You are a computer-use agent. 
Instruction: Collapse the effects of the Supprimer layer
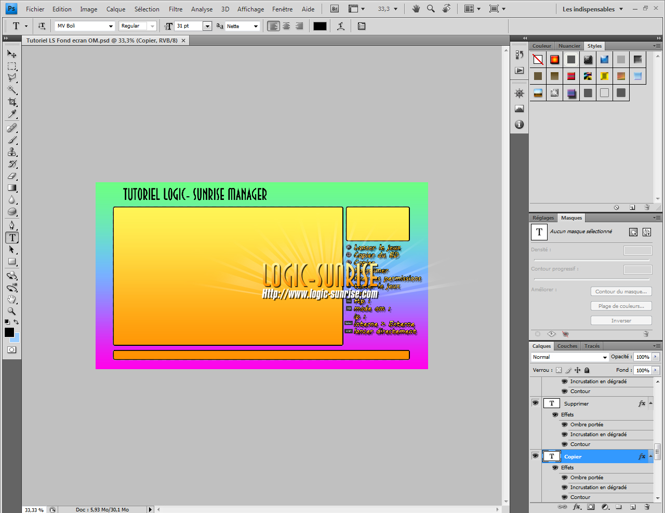tap(650, 403)
